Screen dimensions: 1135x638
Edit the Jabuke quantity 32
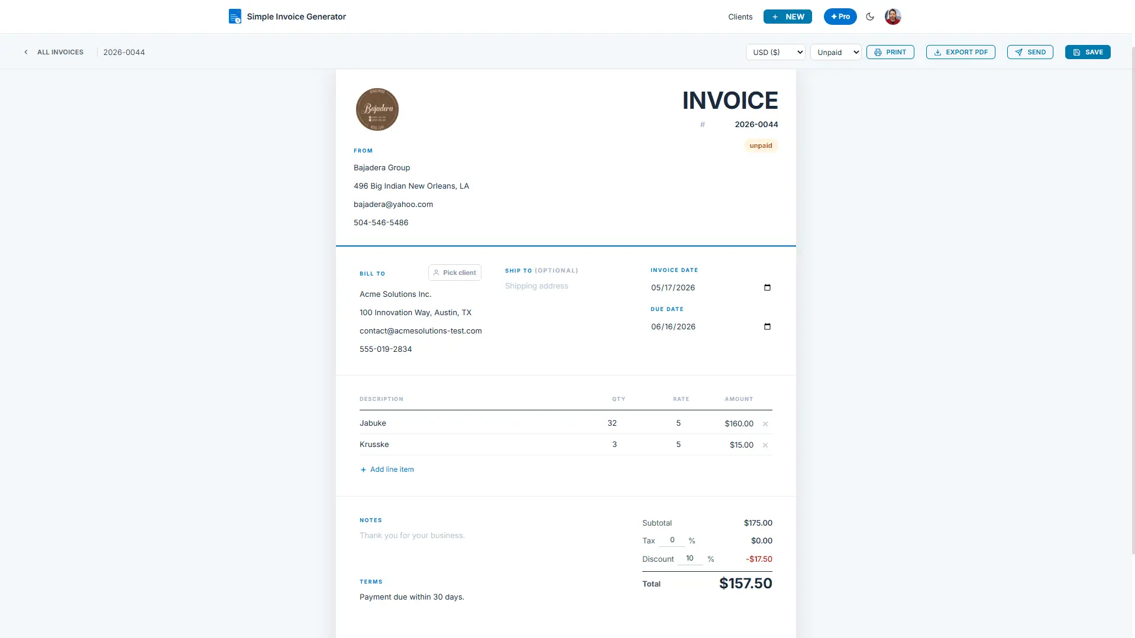[612, 423]
